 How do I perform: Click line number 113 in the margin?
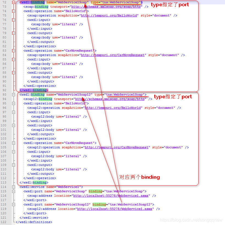pos(4,182)
